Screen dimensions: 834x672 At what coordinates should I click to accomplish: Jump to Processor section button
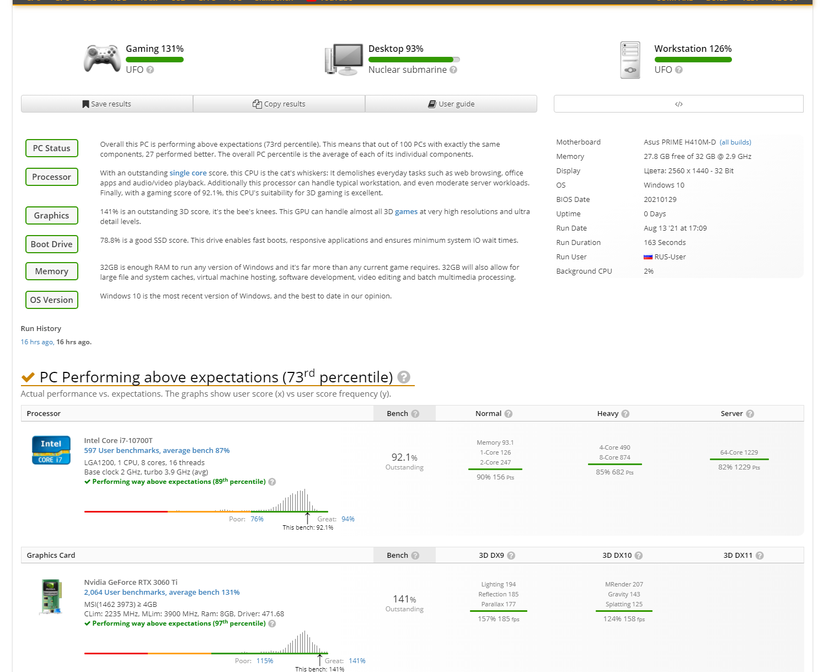click(52, 177)
